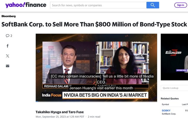Share article via X icon
Viewport: 188px width, 119px height.
coord(8,56)
